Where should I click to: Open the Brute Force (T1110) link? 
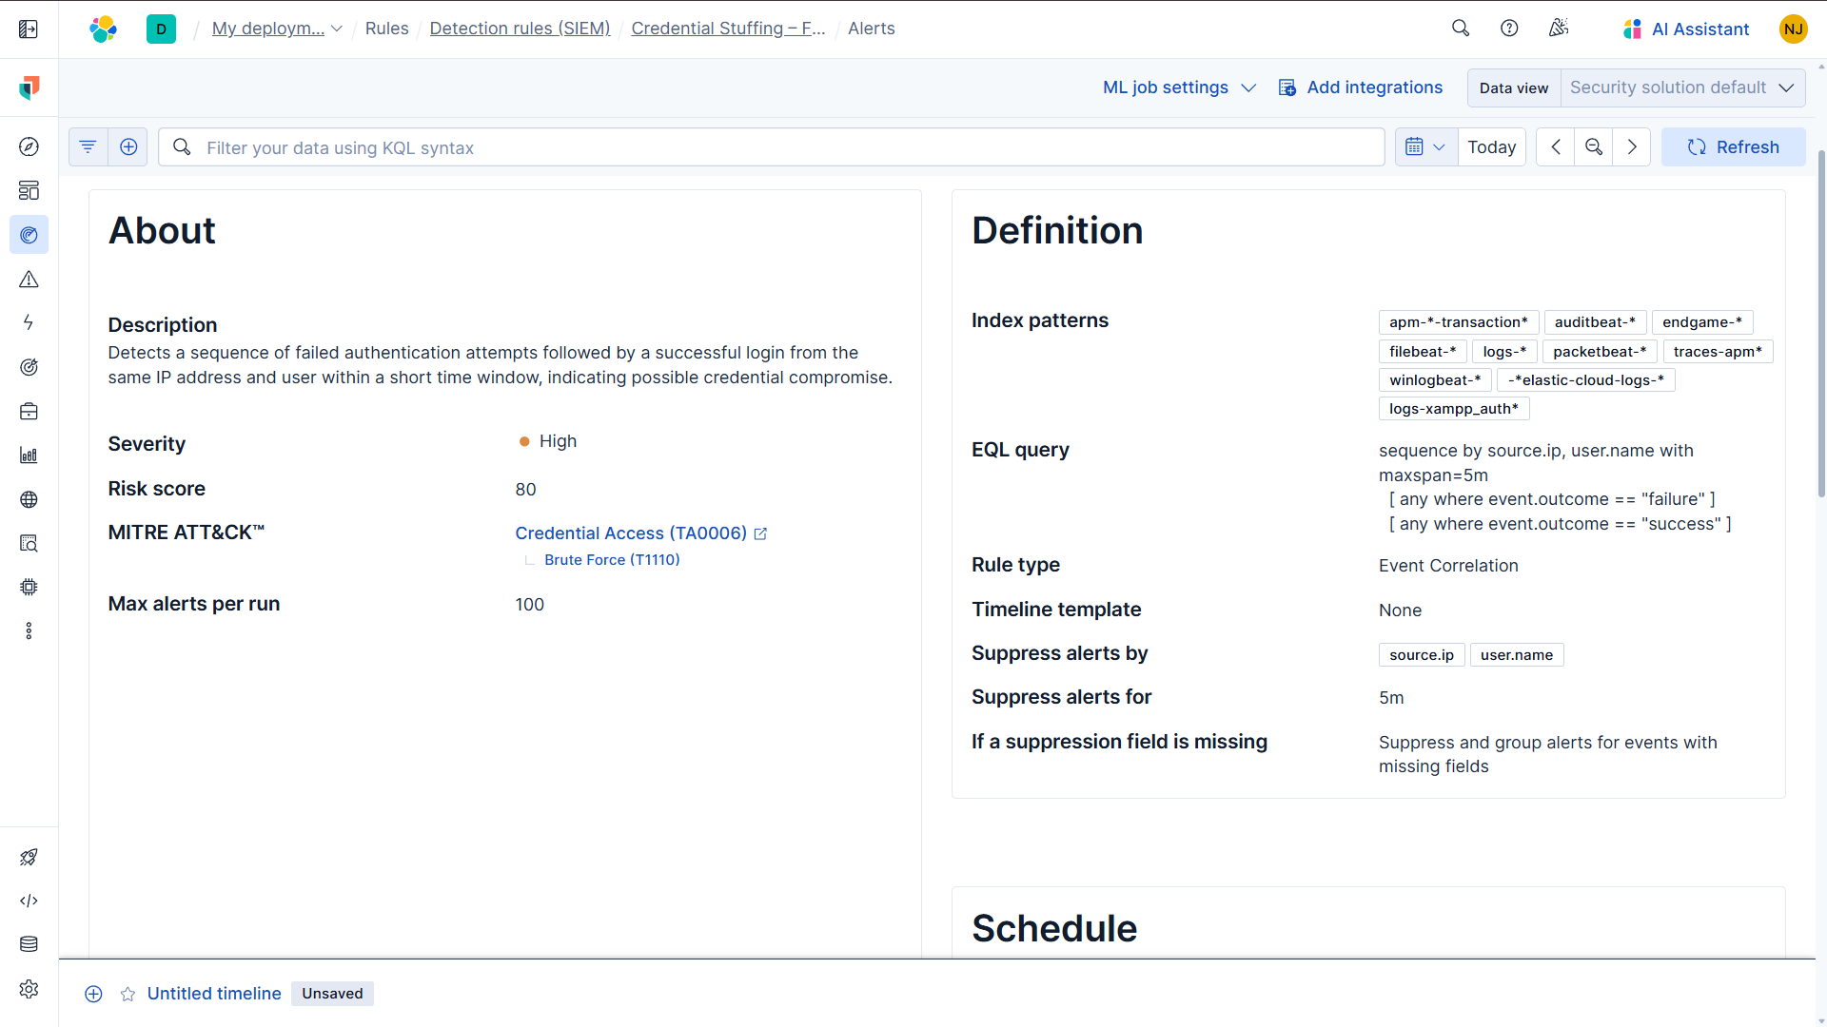pos(611,559)
